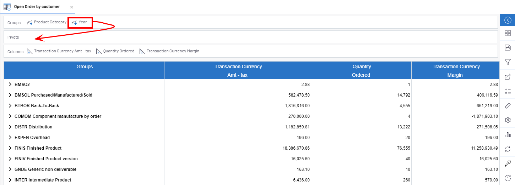
Task: Open the bar chart icon
Action: point(508,135)
